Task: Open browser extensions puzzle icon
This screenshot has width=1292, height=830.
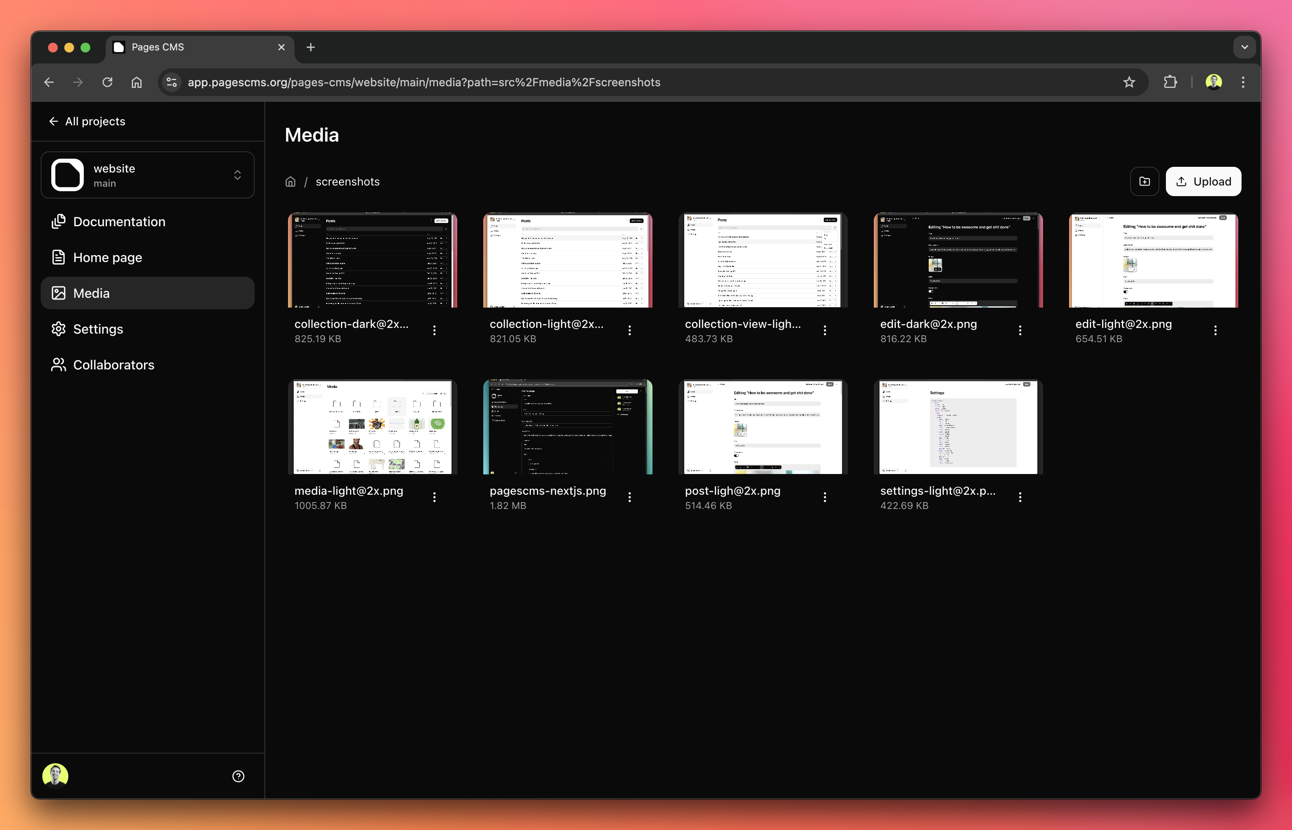Action: [1170, 82]
